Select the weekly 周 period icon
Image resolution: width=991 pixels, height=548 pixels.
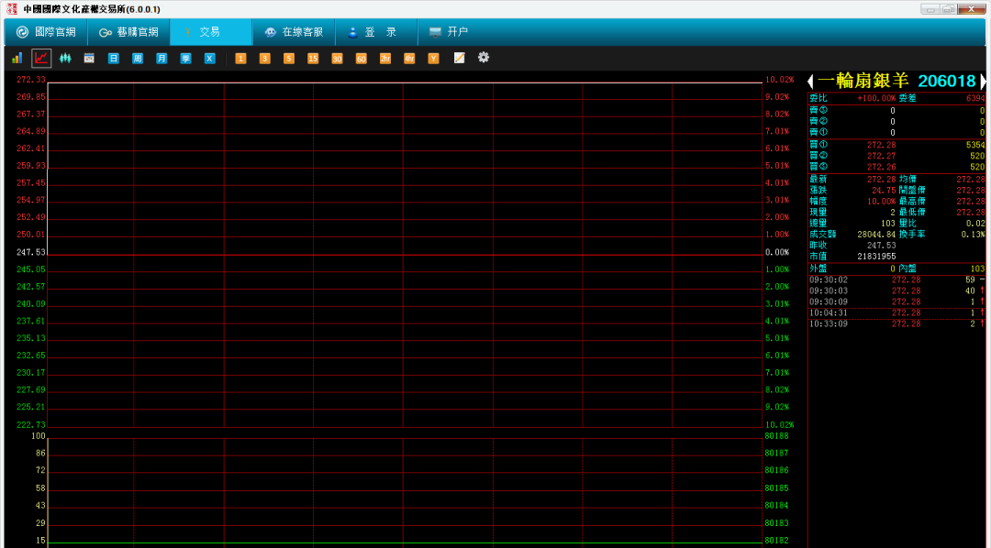pyautogui.click(x=137, y=58)
